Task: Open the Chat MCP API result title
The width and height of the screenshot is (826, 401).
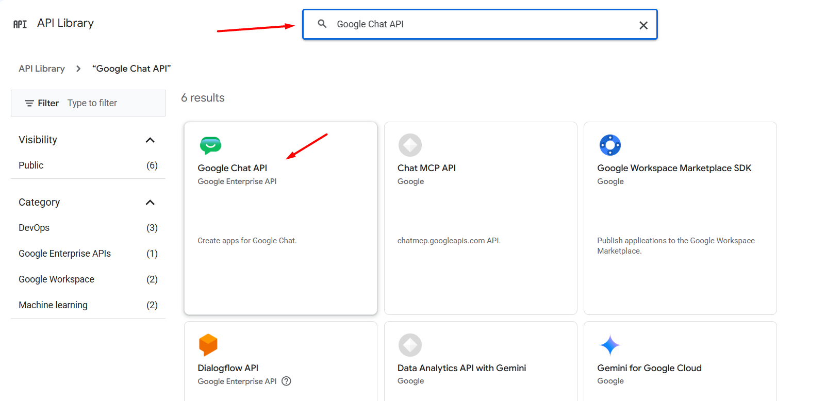Action: point(426,168)
